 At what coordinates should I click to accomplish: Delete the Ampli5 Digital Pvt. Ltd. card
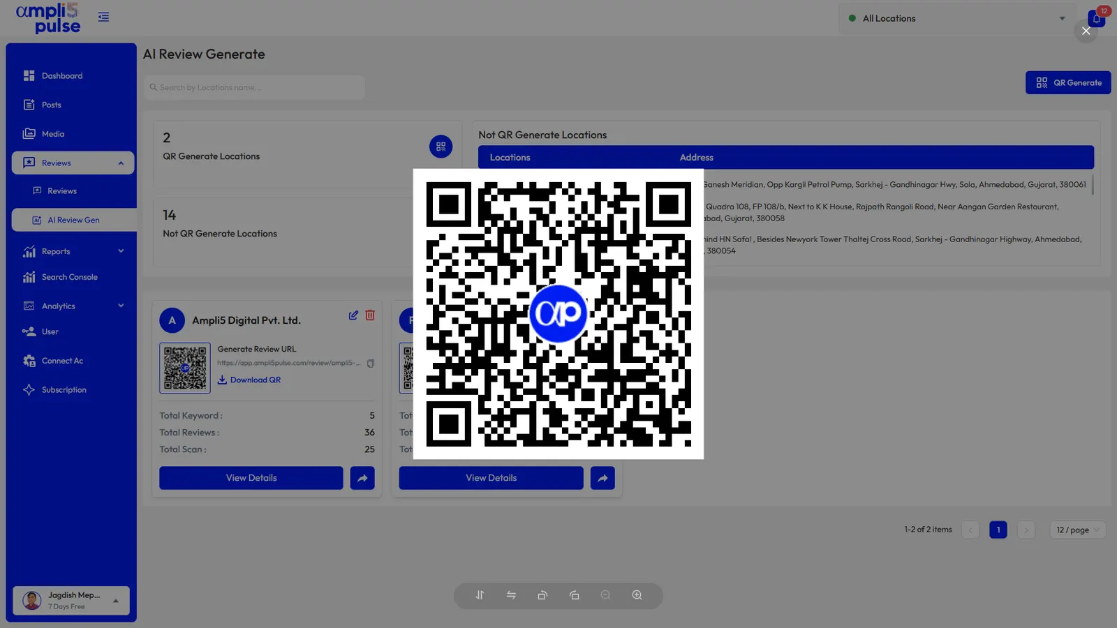pyautogui.click(x=370, y=315)
